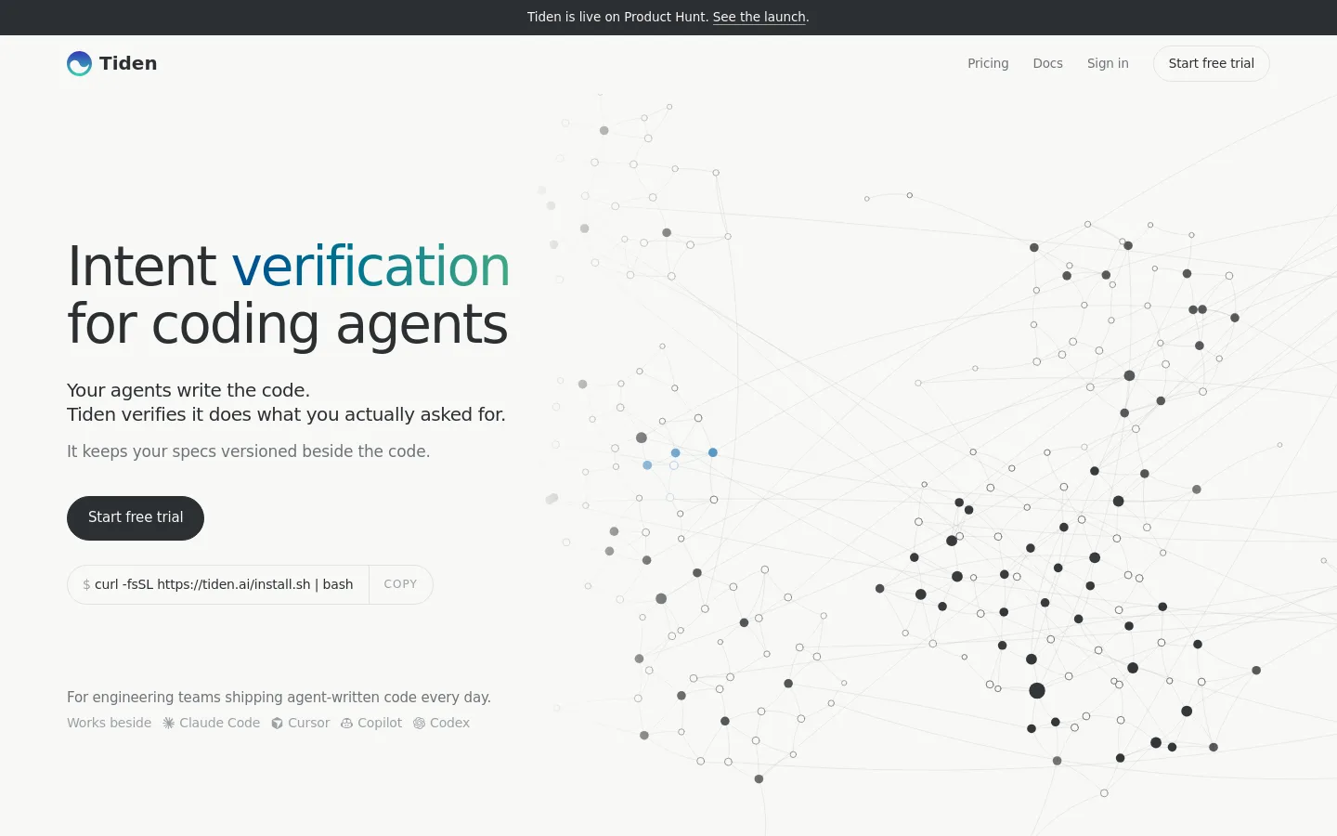Select the curl install command text

pyautogui.click(x=224, y=584)
